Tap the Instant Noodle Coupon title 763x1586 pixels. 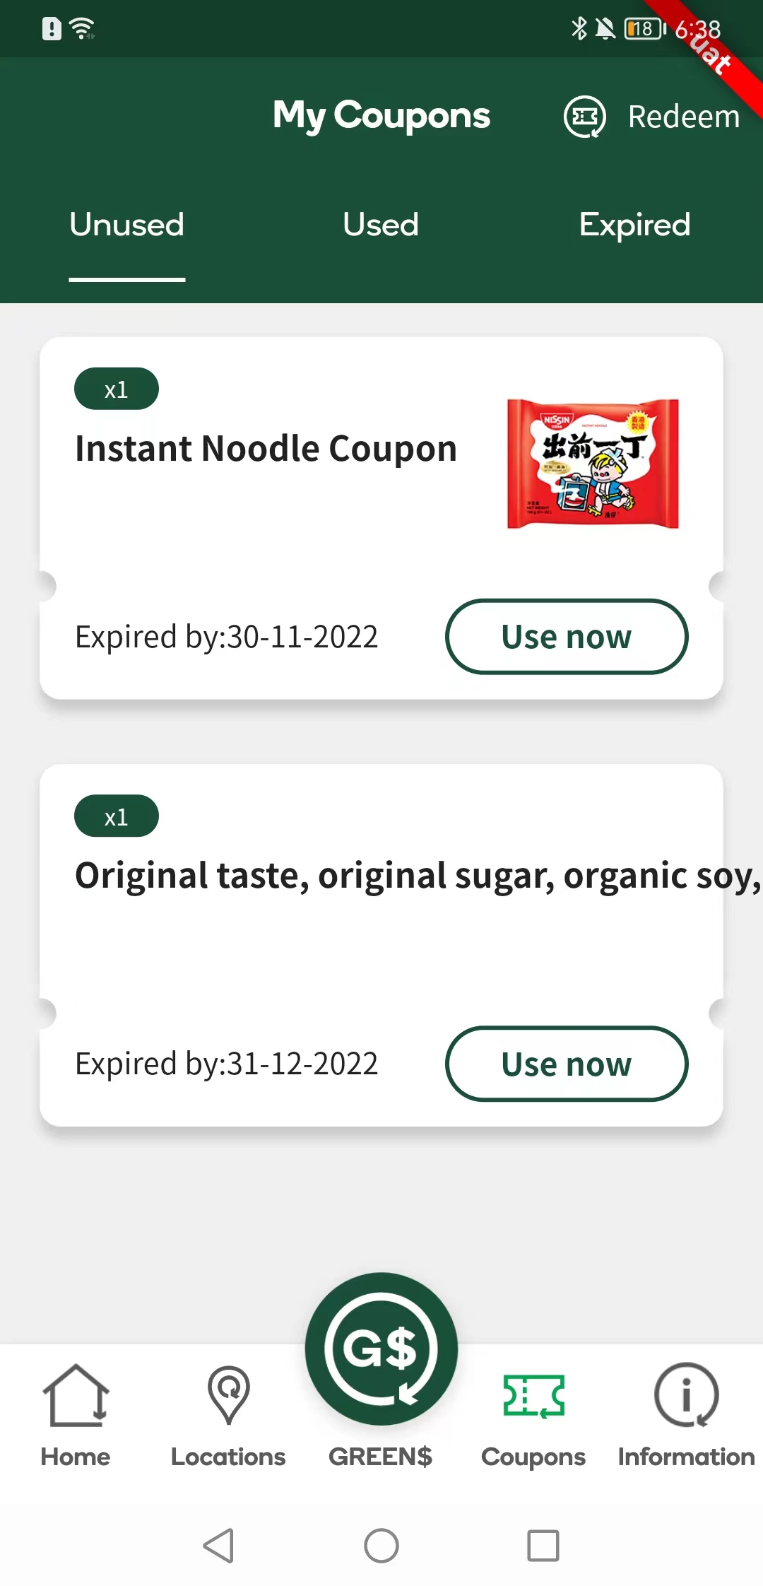pos(266,449)
